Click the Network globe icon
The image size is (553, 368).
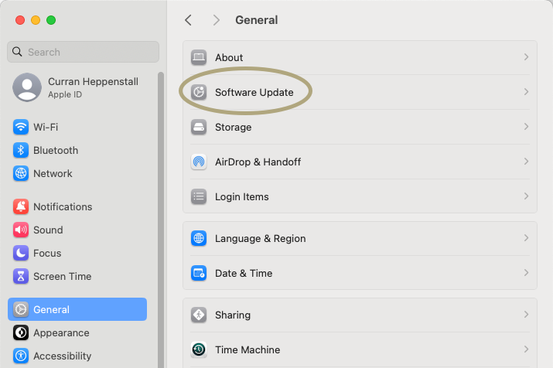coord(21,173)
